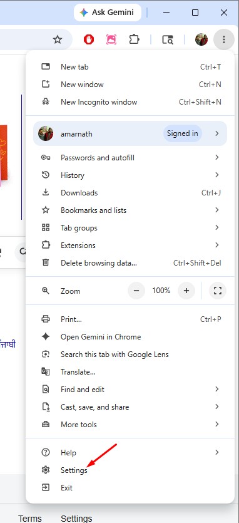Close the Chrome three-dot menu button
Viewport: 239px width, 523px height.
pyautogui.click(x=223, y=39)
